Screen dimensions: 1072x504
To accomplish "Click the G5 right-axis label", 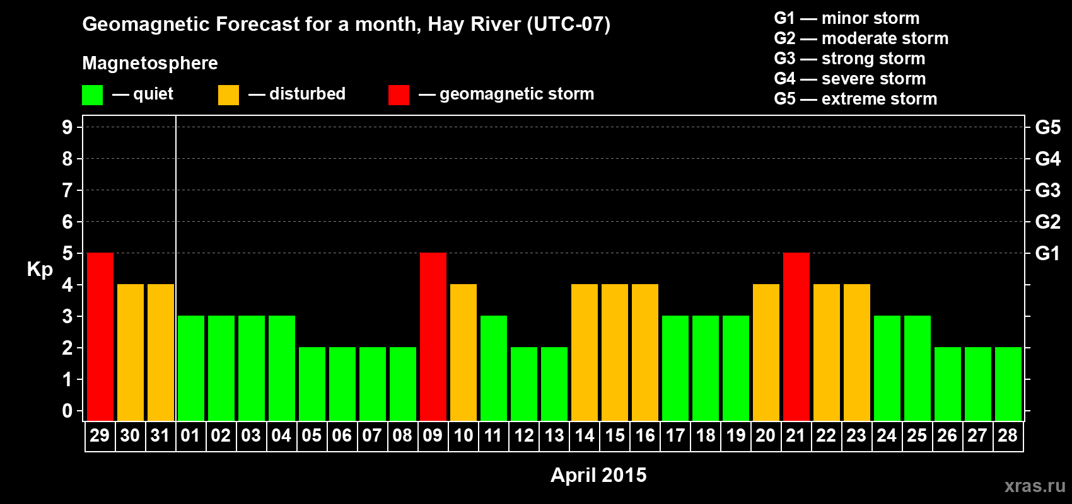I will pyautogui.click(x=1048, y=127).
